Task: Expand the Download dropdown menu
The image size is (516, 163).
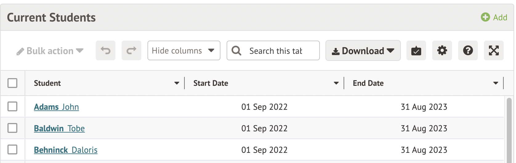Action: [363, 50]
